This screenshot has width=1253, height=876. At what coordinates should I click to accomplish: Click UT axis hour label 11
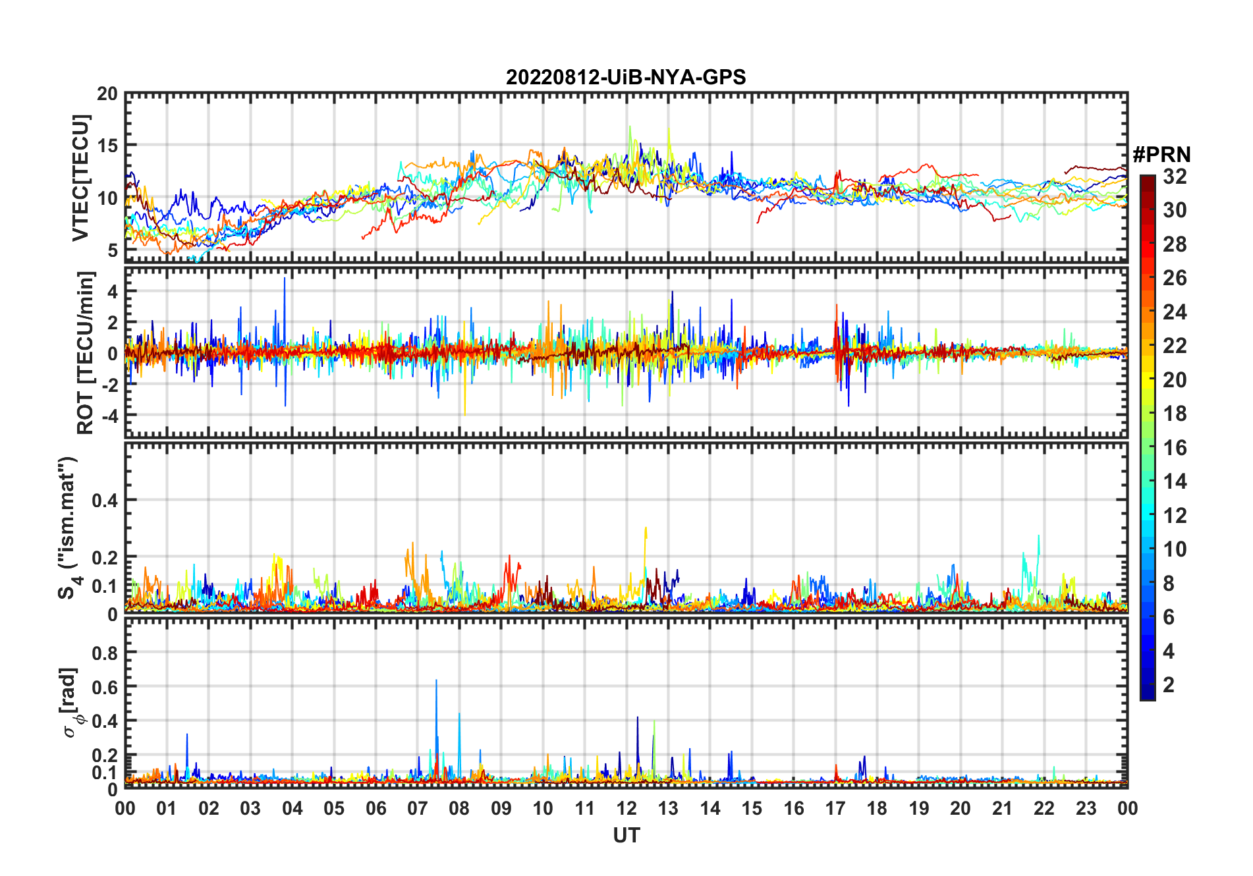tap(585, 808)
